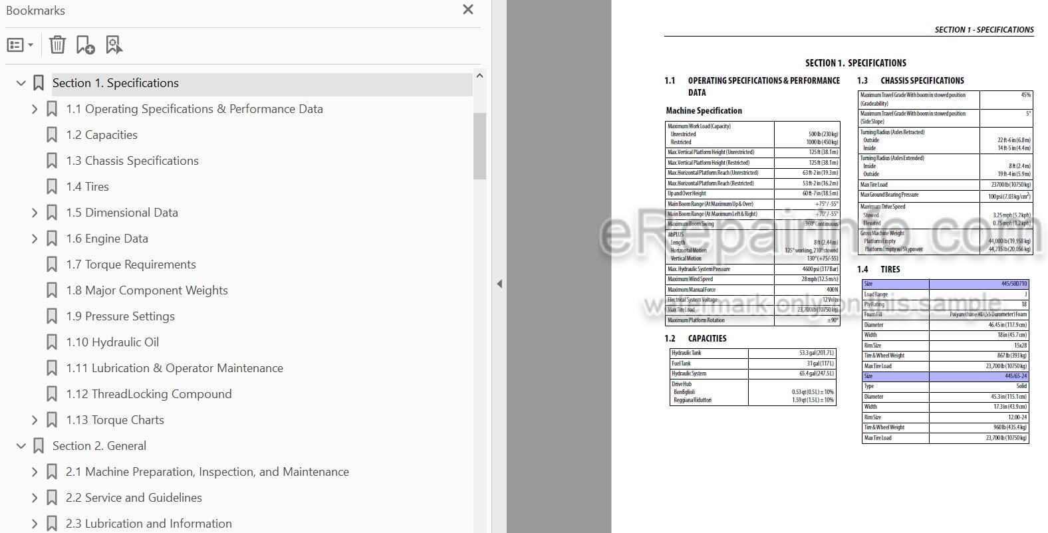Expand 2.3 Lubrication and Information bookmark
The image size is (1048, 533).
35,524
